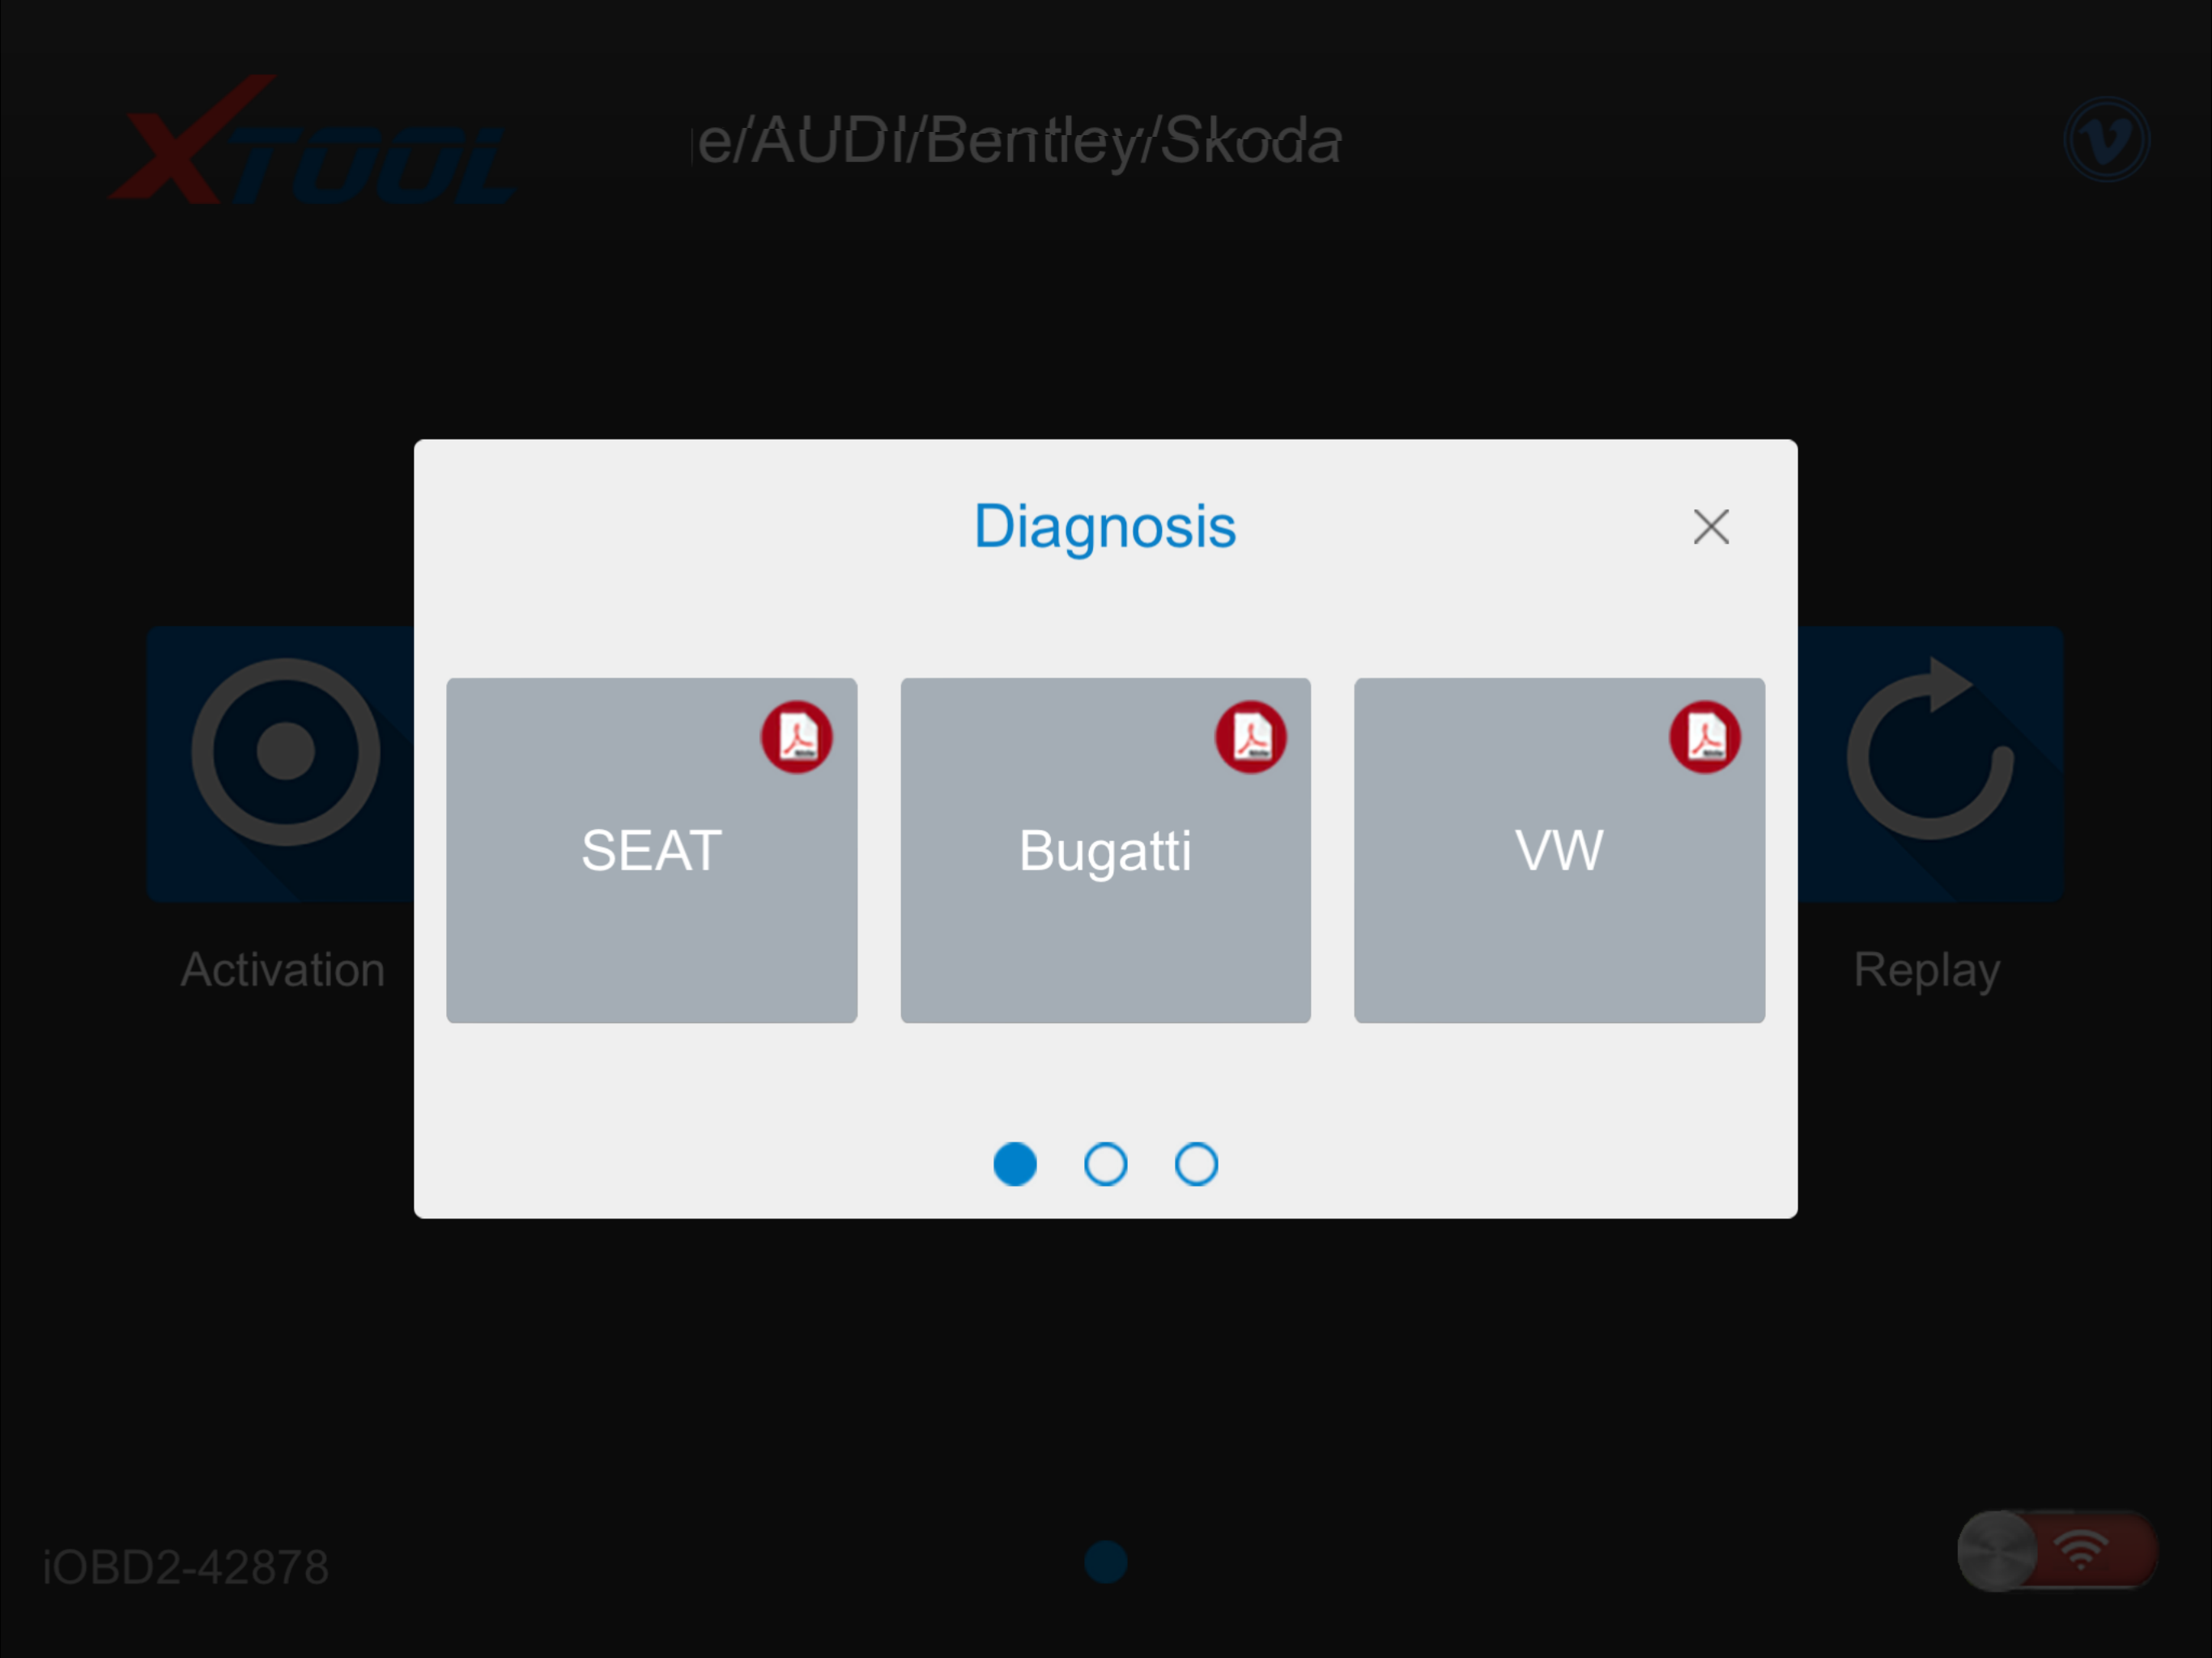
Task: Open the PDF manual on the SEAT tile
Action: 796,737
